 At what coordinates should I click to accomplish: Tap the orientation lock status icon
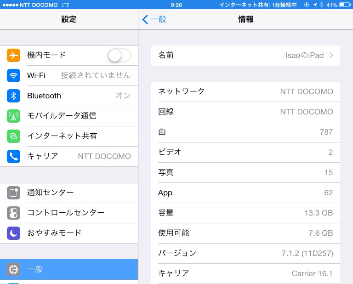307,5
